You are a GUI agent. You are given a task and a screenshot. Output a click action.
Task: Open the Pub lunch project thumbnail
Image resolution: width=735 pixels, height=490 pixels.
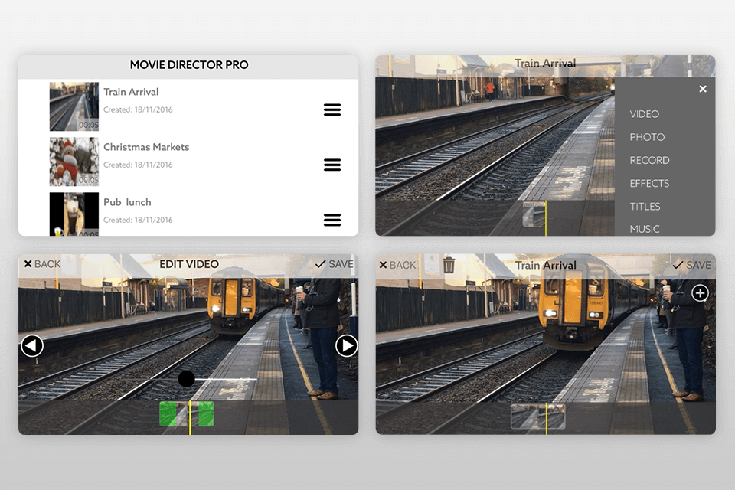[74, 214]
